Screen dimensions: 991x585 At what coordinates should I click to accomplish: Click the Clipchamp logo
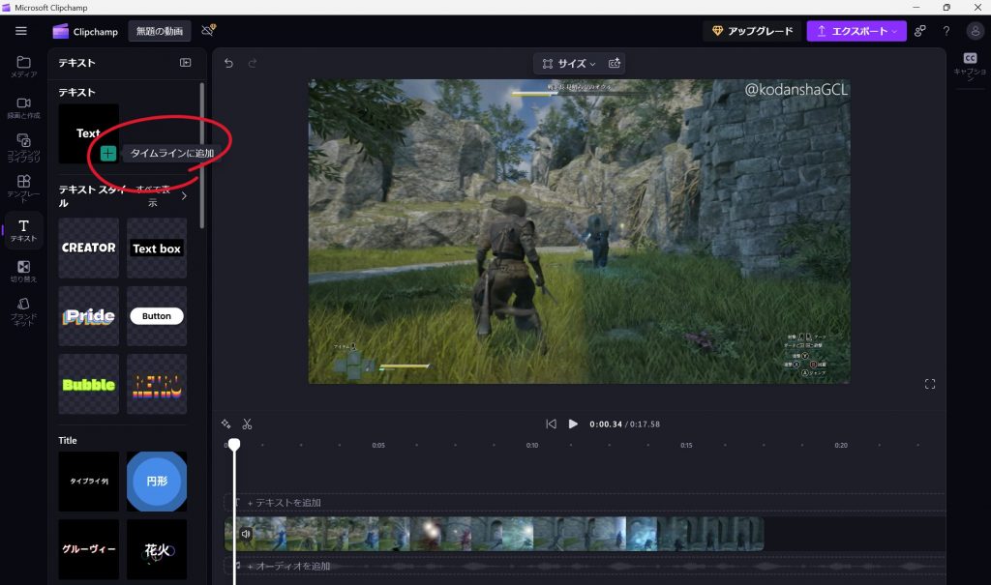tap(85, 32)
